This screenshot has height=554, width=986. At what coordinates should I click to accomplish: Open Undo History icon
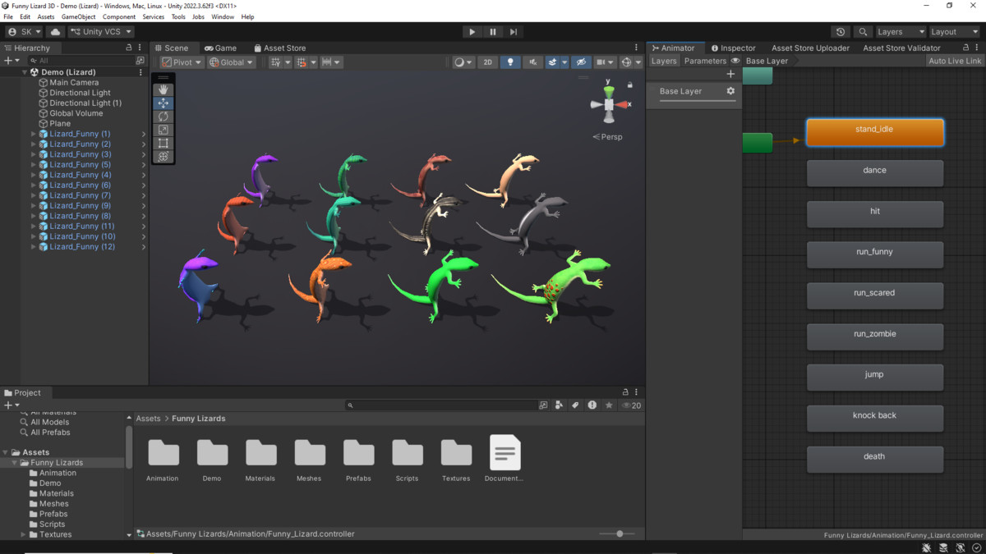coord(840,32)
